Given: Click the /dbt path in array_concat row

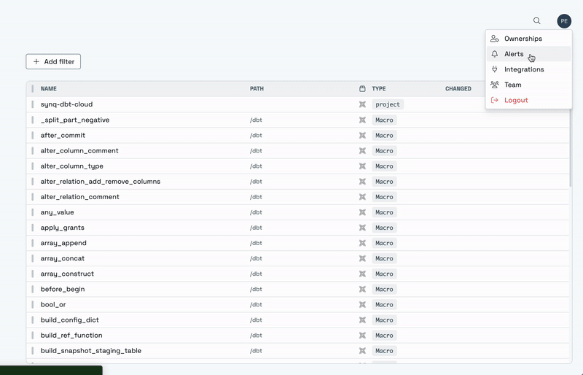Looking at the screenshot, I should click(256, 258).
